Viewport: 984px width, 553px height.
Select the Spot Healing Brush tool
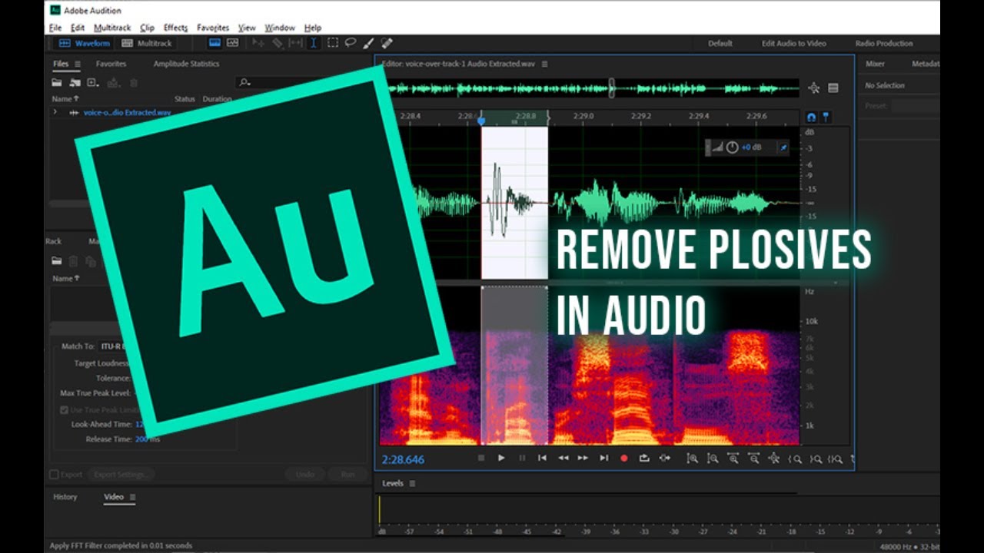coord(387,44)
